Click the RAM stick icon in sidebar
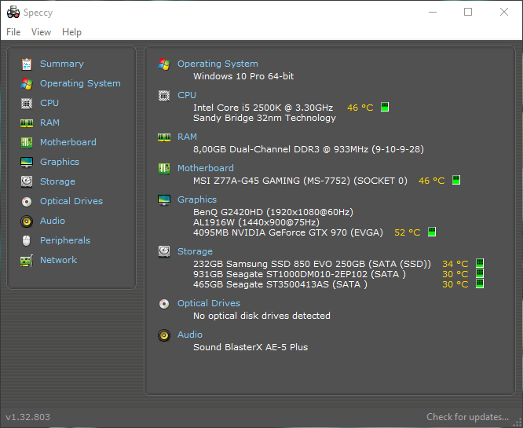Viewport: 523px width, 428px height. click(x=27, y=123)
